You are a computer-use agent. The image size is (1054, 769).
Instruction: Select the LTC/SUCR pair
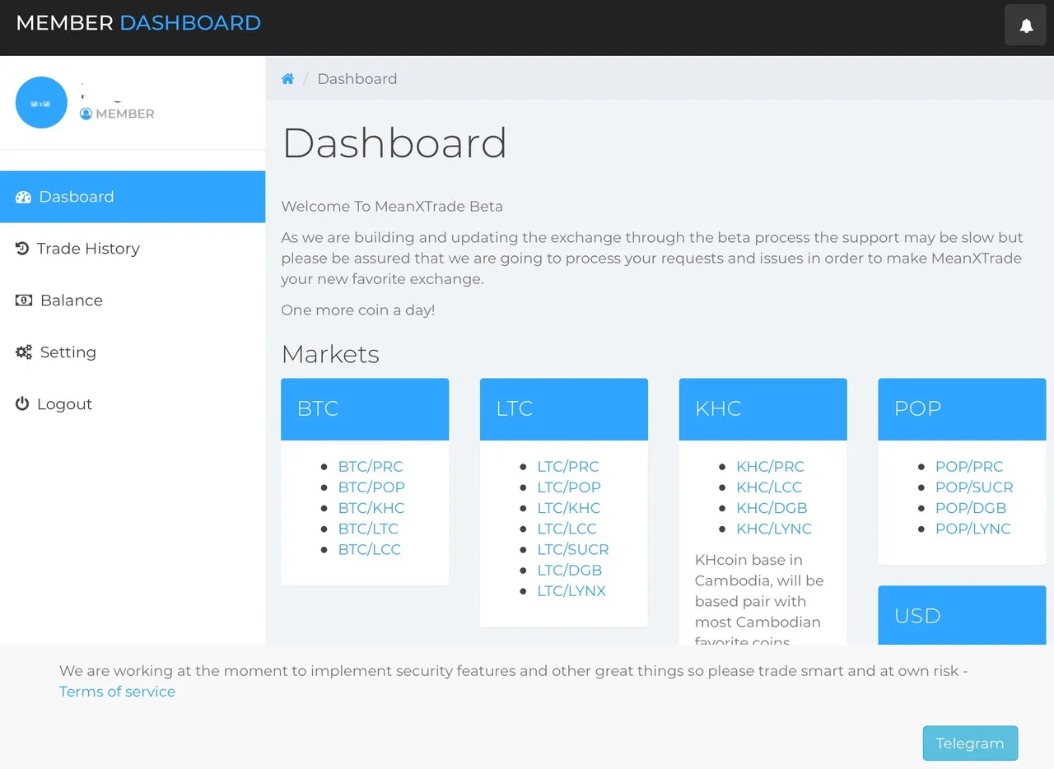(573, 549)
